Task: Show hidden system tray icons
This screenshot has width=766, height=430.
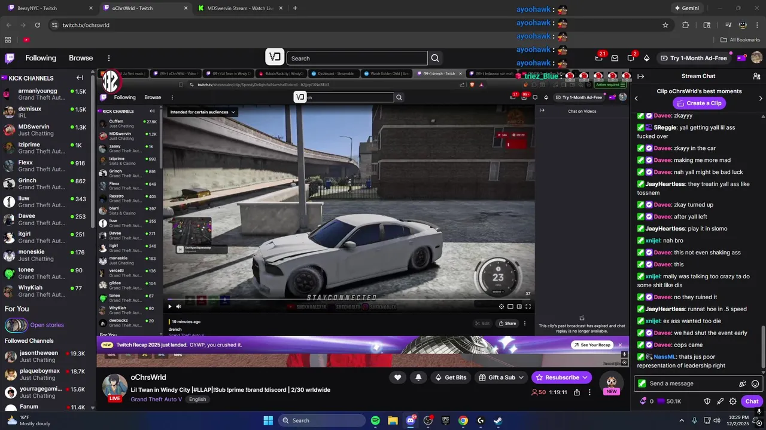Action: pyautogui.click(x=681, y=420)
